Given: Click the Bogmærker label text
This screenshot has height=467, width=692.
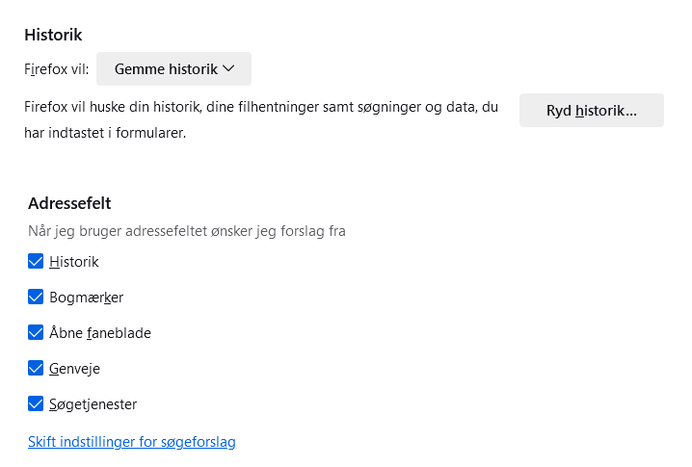Looking at the screenshot, I should (86, 298).
